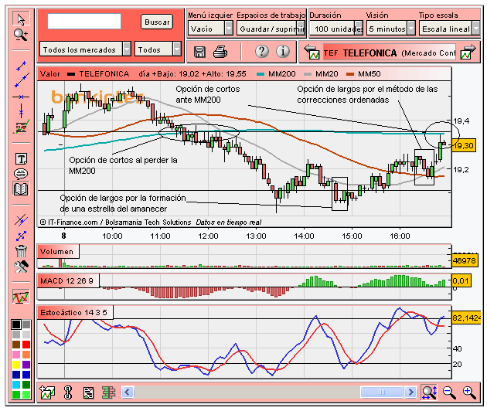Choose the crossed-lines delete object tool

pyautogui.click(x=21, y=219)
